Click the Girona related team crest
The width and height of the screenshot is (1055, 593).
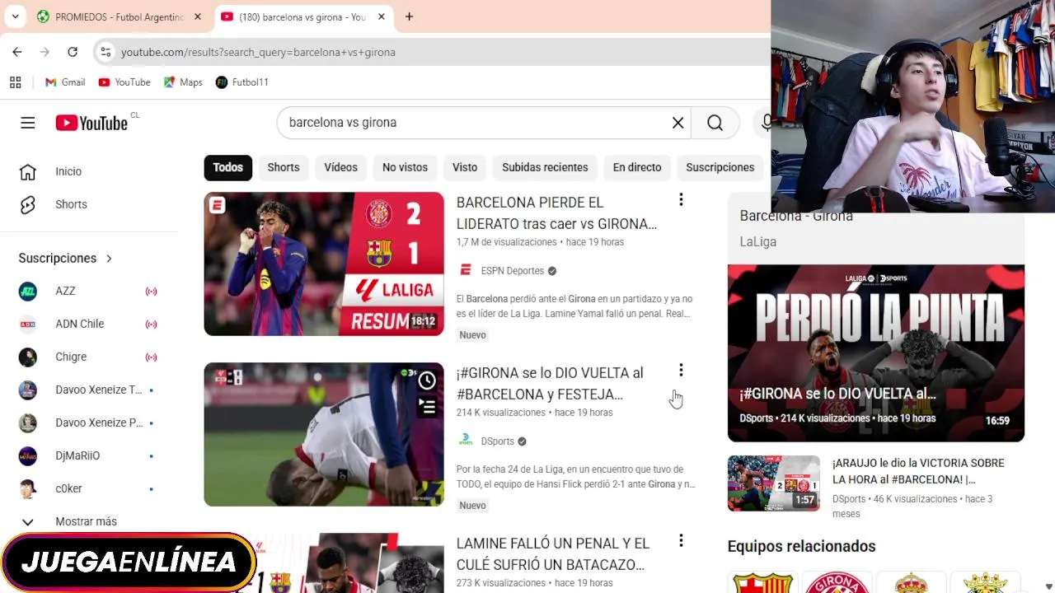(837, 584)
